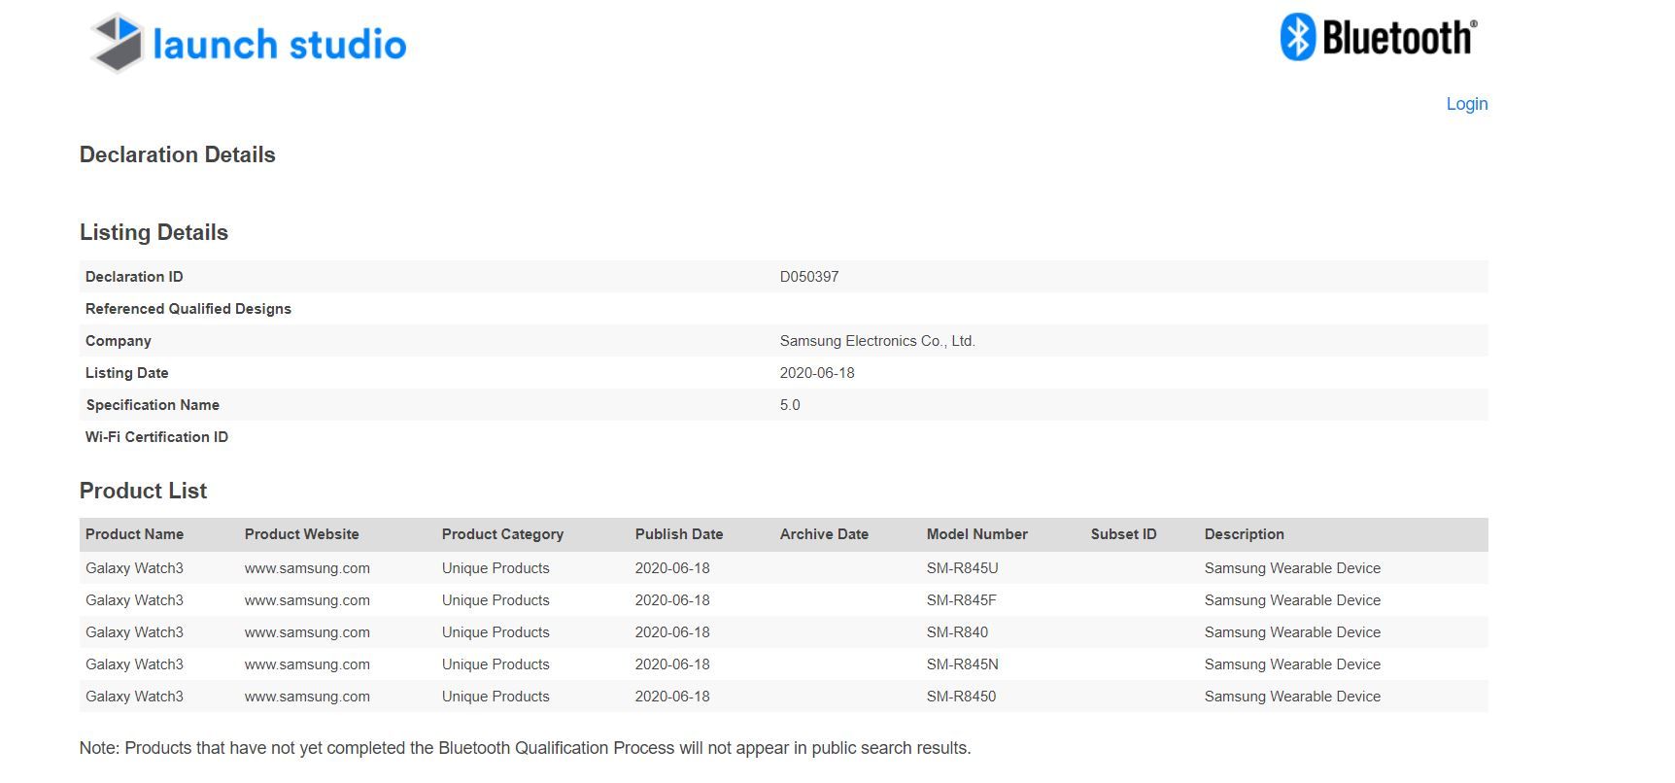Click Samsung Wearable Device in SM-R845U row
This screenshot has height=783, width=1675.
1292,568
